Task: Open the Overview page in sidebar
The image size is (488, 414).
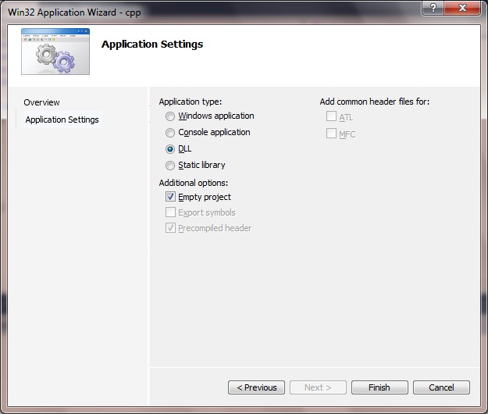Action: [41, 102]
